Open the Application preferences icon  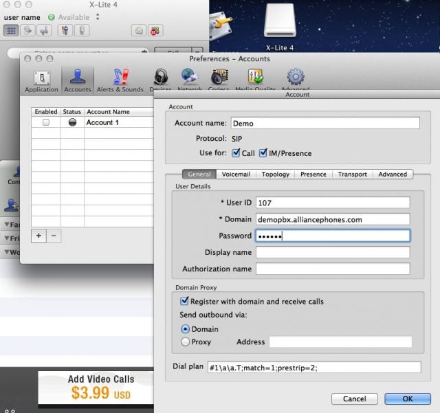coord(41,78)
